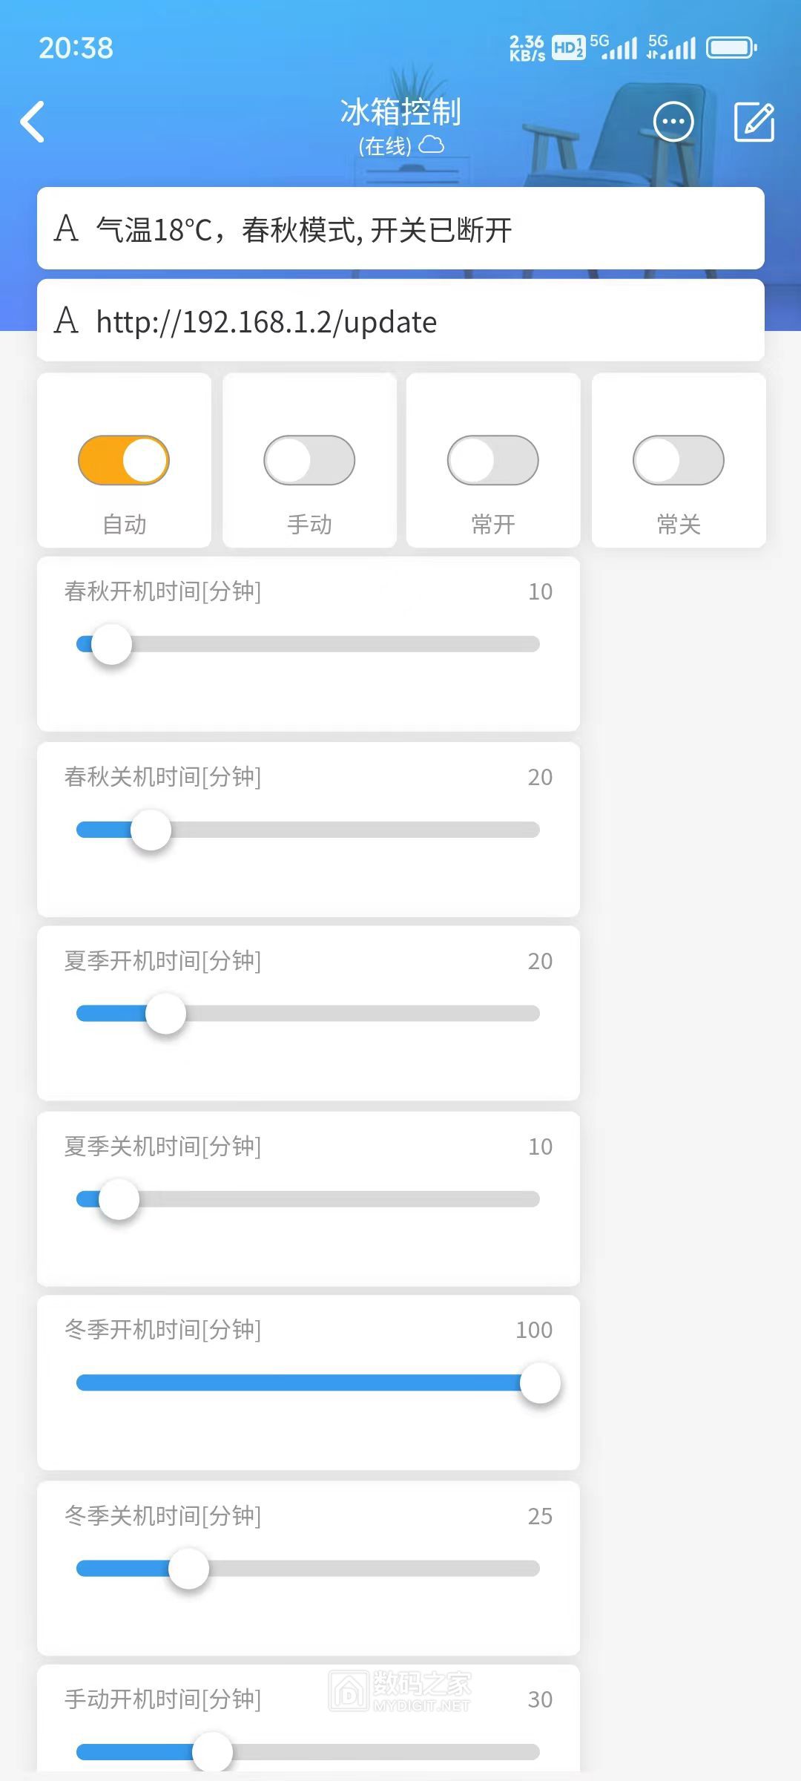Tap the 夏季关机时间 slider handle
This screenshot has width=801, height=1781.
(x=119, y=1199)
